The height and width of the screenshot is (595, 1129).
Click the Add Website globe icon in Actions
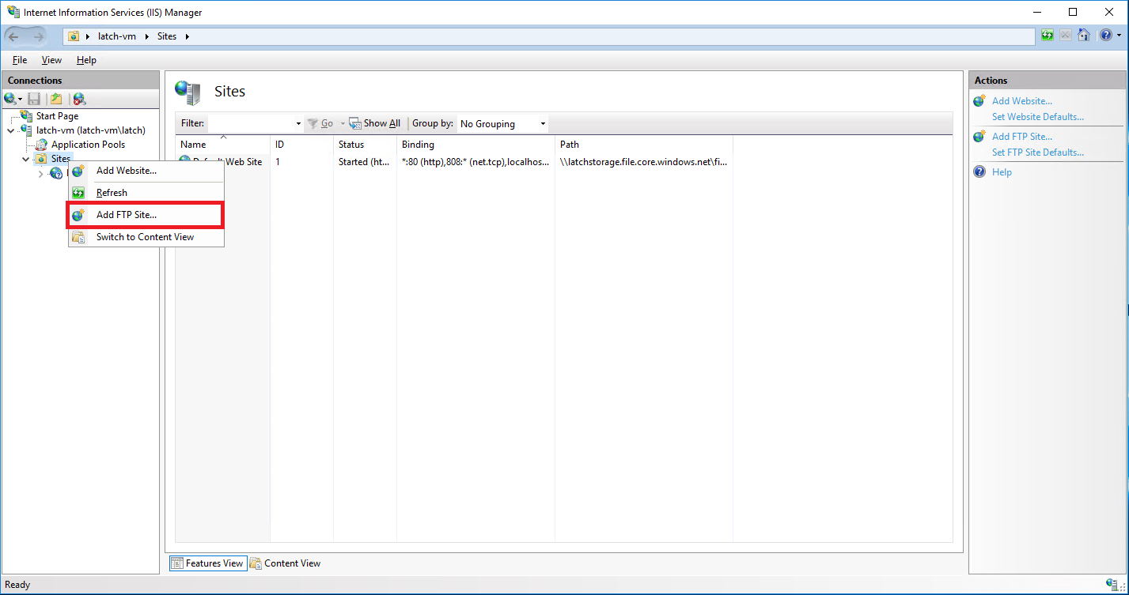click(x=979, y=100)
